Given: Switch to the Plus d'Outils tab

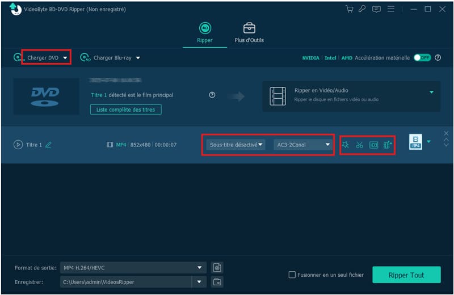Looking at the screenshot, I should click(249, 33).
